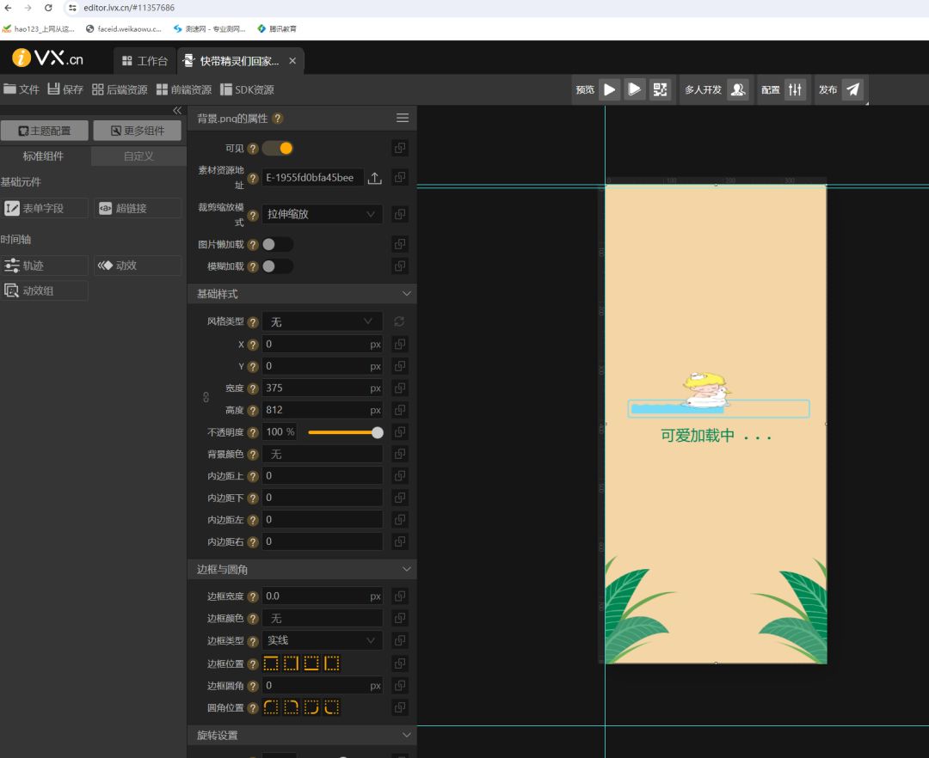Click the multi-user development icon
Image resolution: width=929 pixels, height=758 pixels.
point(738,89)
